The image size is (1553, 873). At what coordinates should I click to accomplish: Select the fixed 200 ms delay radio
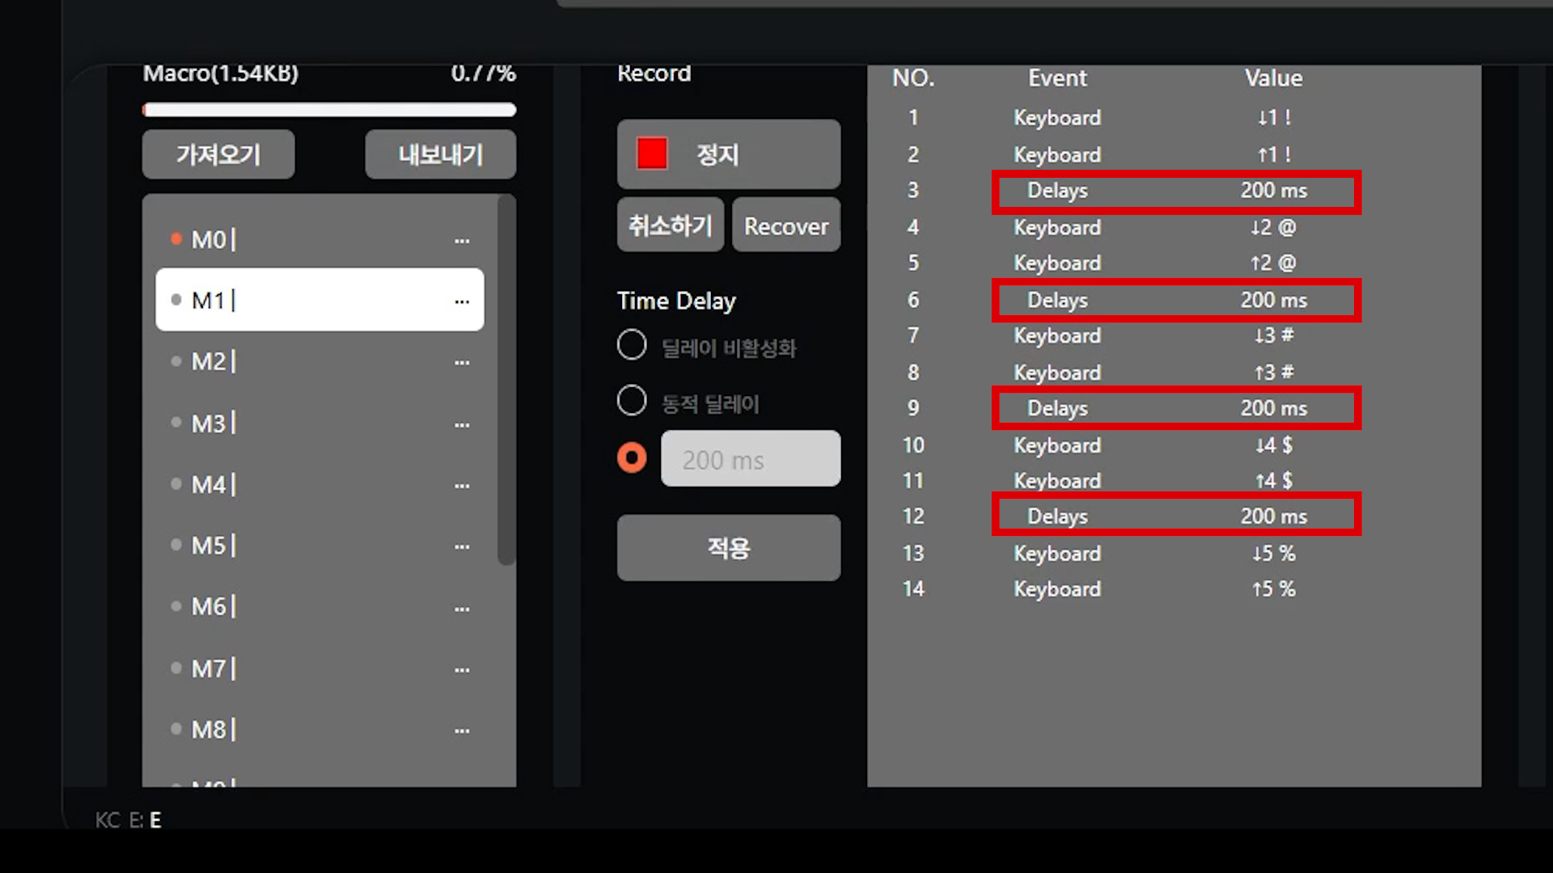(632, 458)
